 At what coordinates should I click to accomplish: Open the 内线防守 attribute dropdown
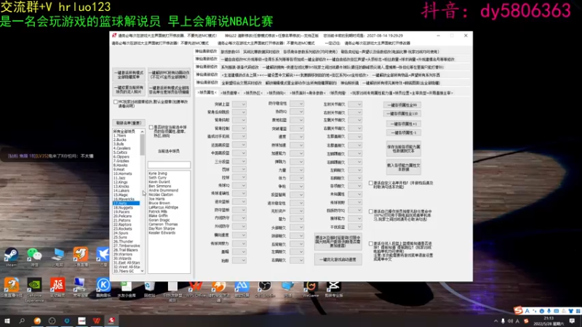click(239, 218)
